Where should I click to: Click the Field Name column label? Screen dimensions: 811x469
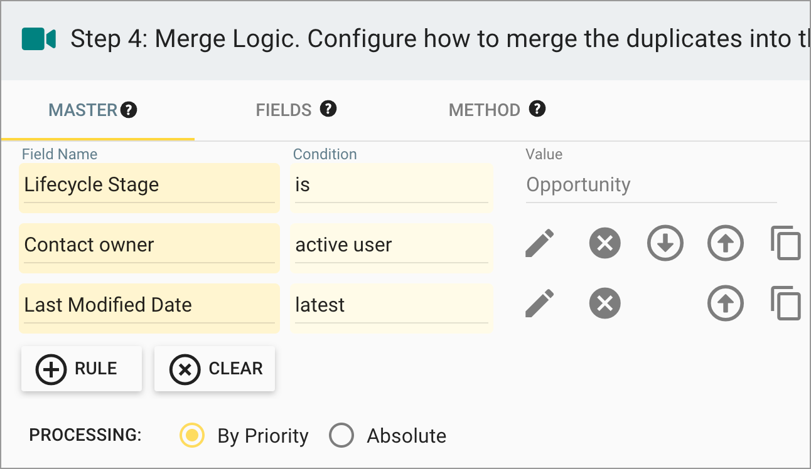click(60, 154)
